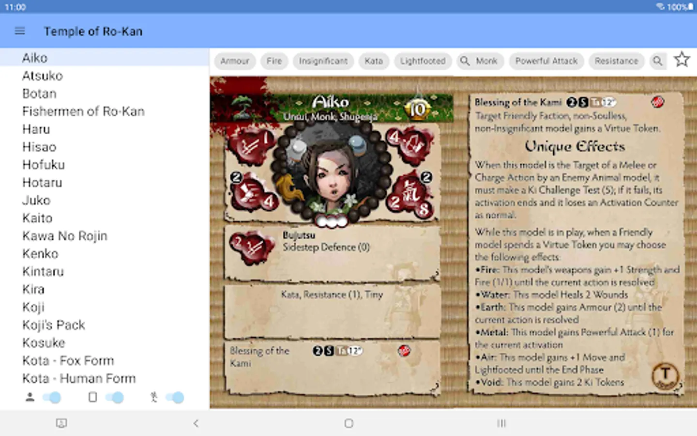Tap the Unique Effects heading
The image size is (697, 436).
tap(575, 146)
